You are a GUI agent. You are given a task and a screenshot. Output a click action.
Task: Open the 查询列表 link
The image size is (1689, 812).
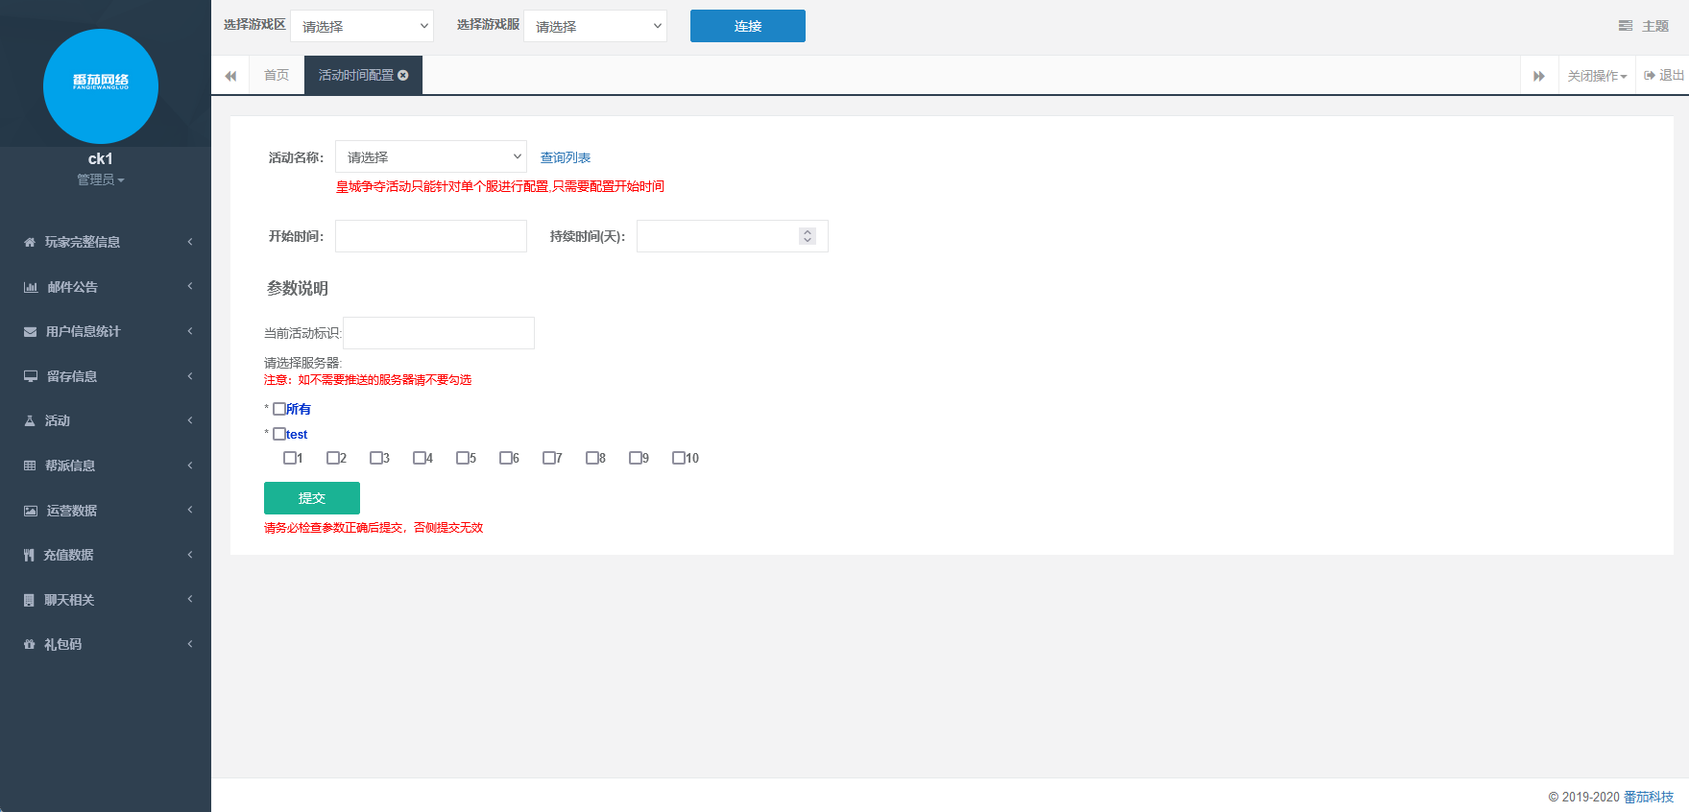click(x=566, y=157)
